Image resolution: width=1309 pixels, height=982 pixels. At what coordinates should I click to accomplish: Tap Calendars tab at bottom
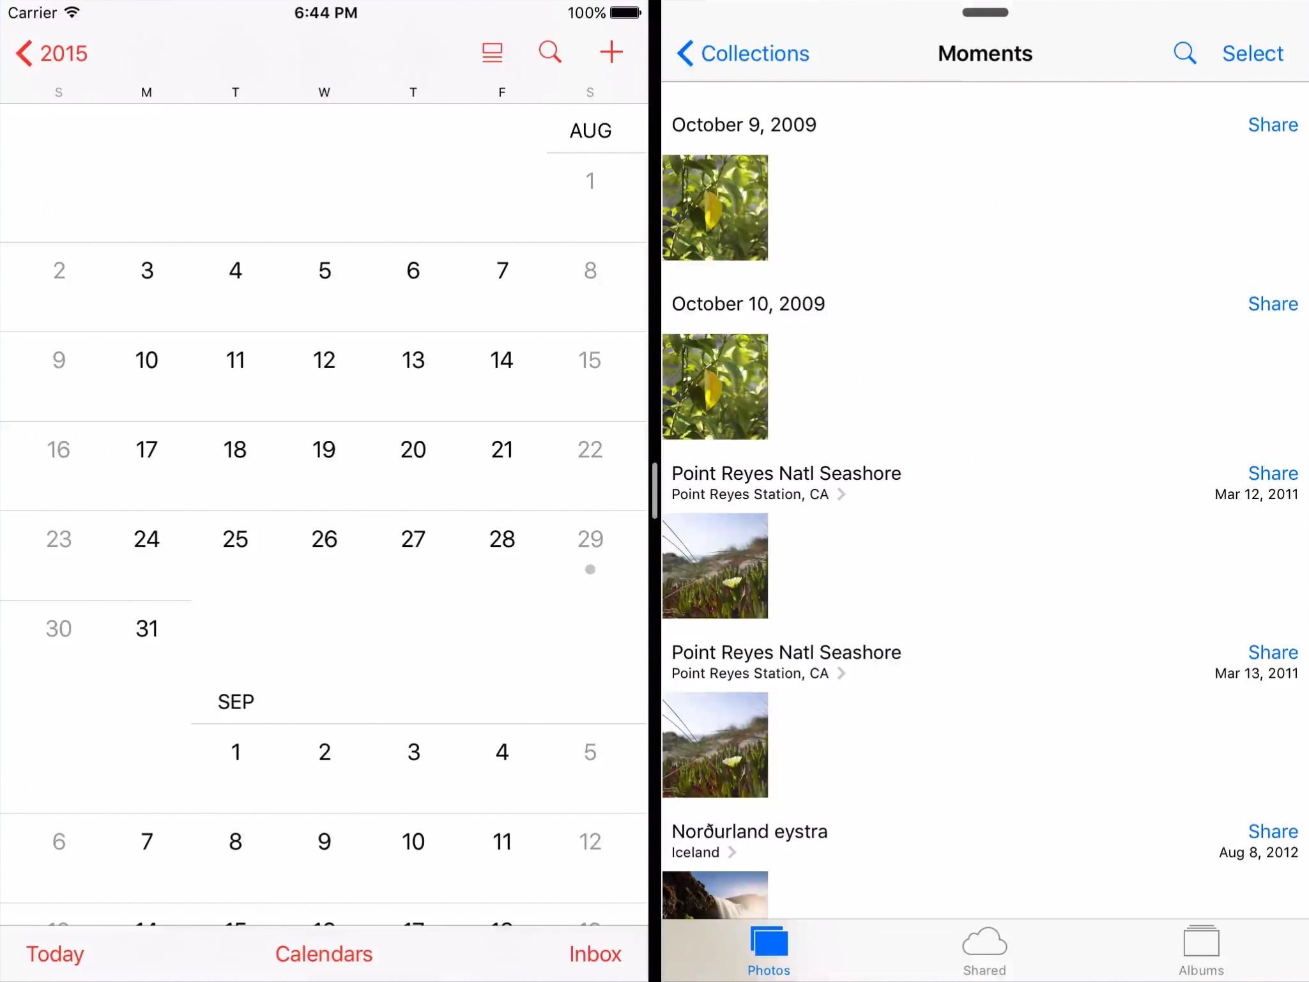(324, 953)
